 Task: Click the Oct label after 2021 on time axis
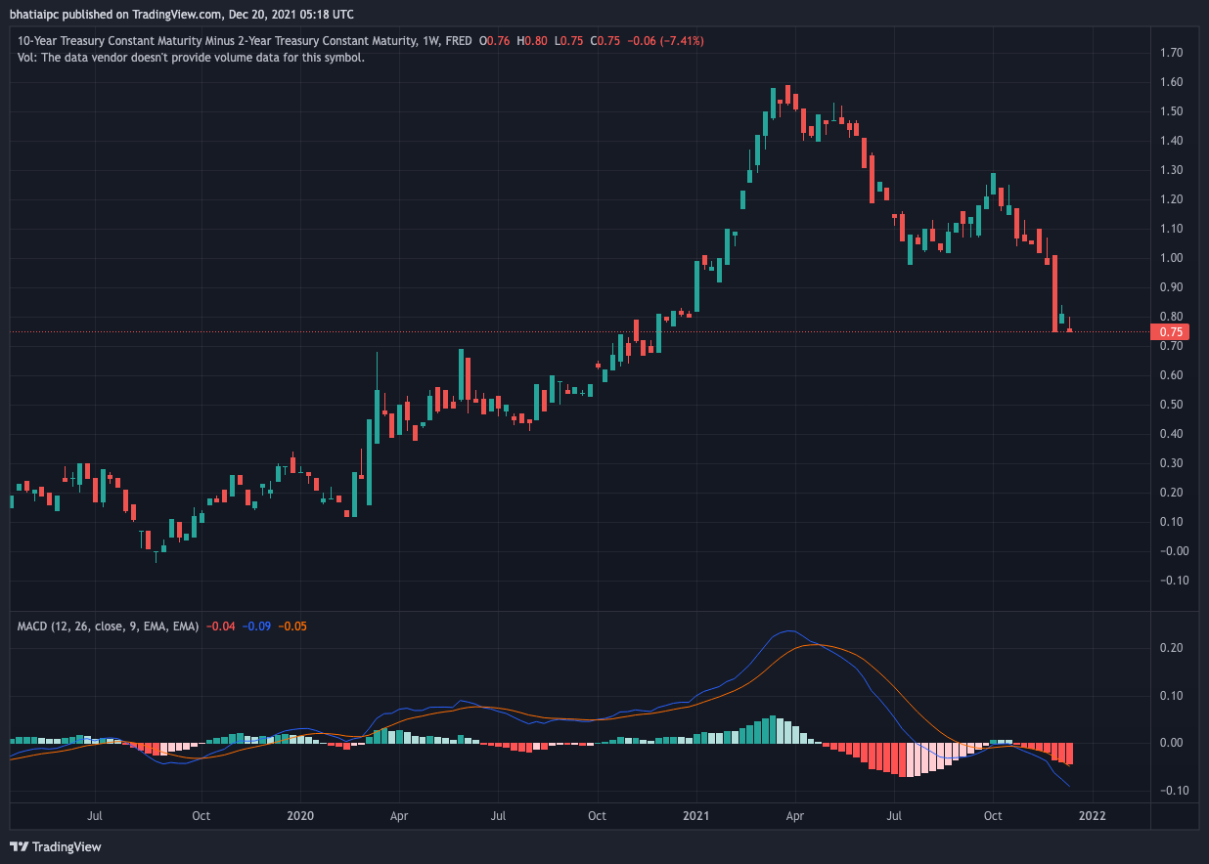pos(992,815)
